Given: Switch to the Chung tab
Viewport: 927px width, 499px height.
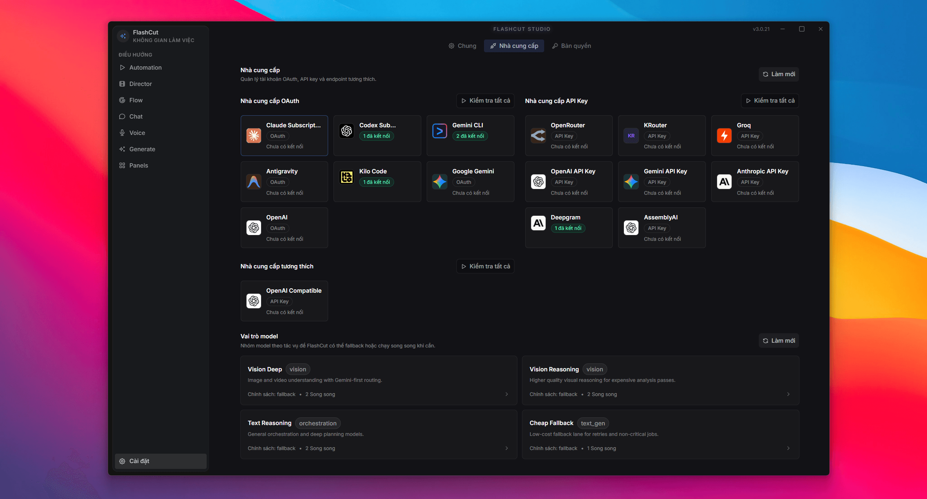Looking at the screenshot, I should (463, 46).
